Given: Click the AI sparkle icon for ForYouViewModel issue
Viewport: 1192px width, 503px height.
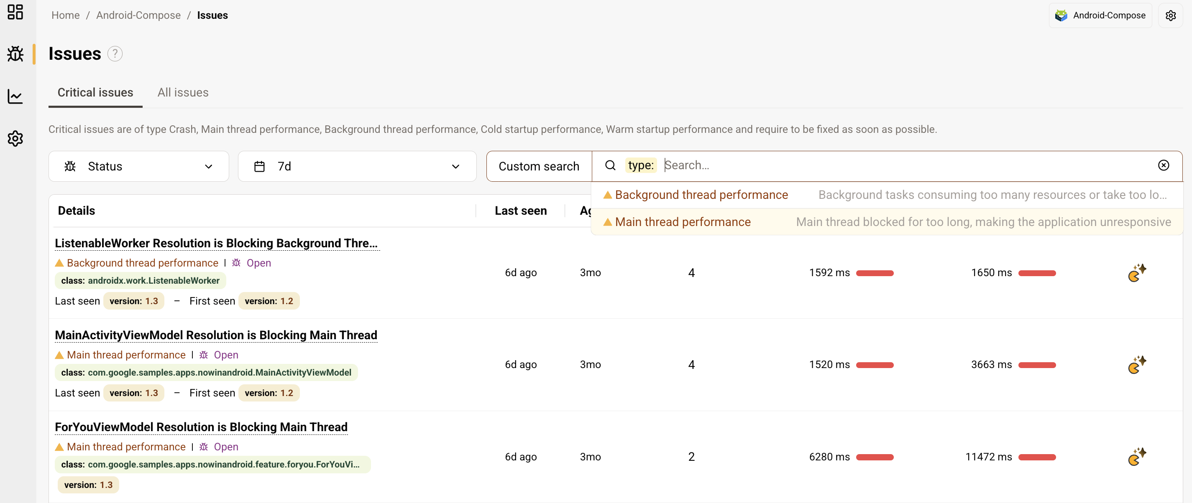Looking at the screenshot, I should pos(1136,457).
